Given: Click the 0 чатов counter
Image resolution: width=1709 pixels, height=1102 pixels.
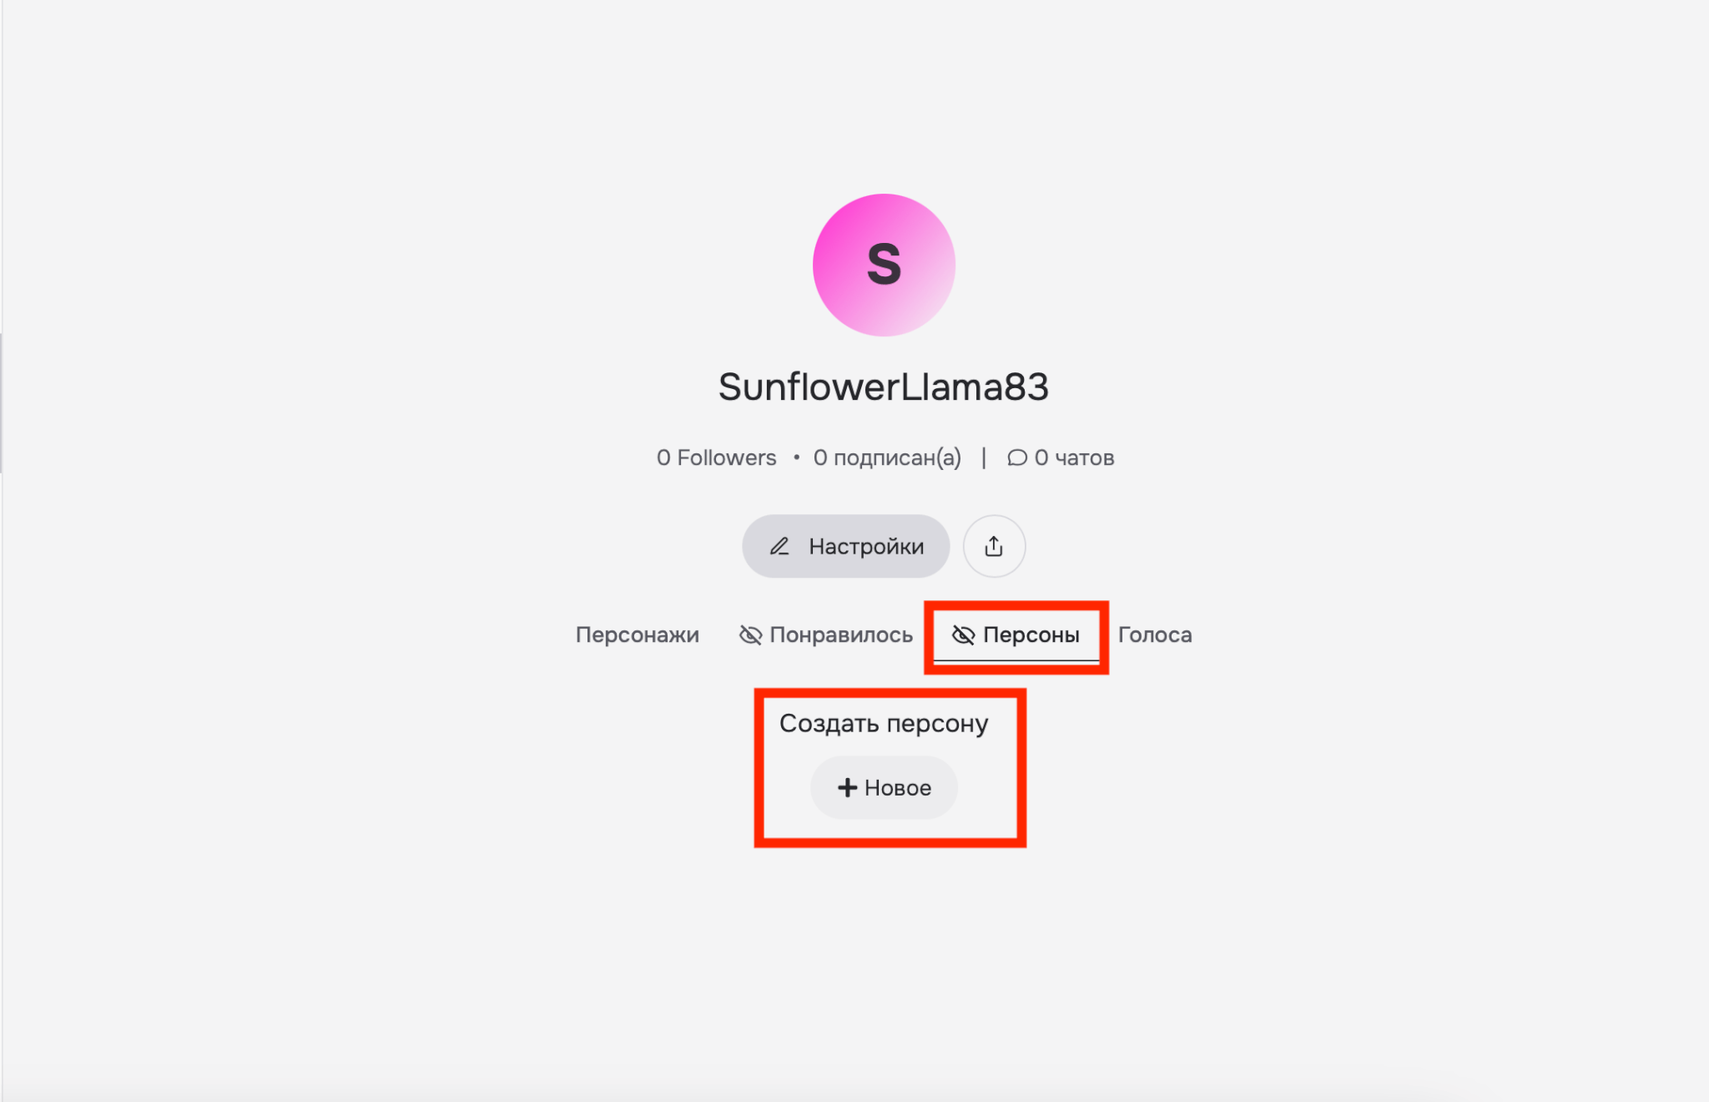Looking at the screenshot, I should [x=1061, y=457].
